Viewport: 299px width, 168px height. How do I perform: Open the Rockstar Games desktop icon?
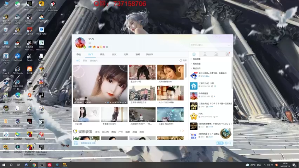pos(41,6)
